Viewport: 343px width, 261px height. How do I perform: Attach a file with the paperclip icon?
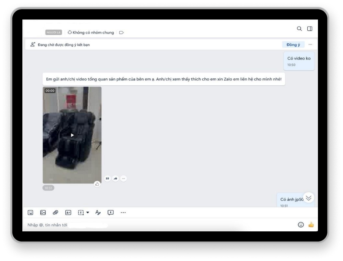tap(55, 213)
